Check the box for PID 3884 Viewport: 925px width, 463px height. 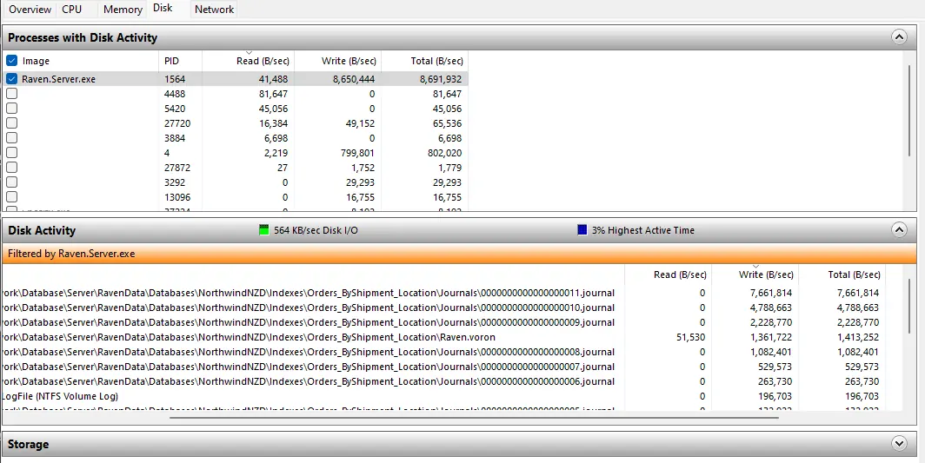(x=12, y=137)
